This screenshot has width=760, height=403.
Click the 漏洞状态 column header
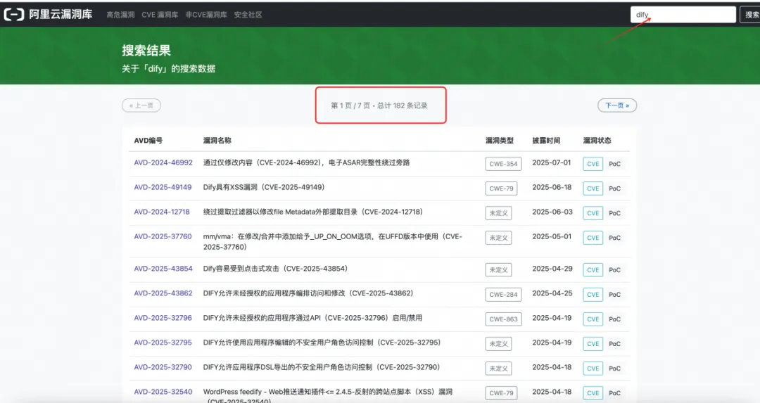click(597, 141)
